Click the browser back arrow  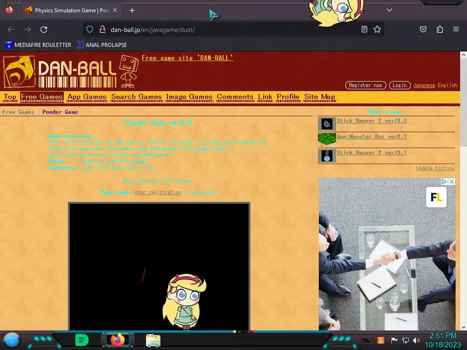11,30
